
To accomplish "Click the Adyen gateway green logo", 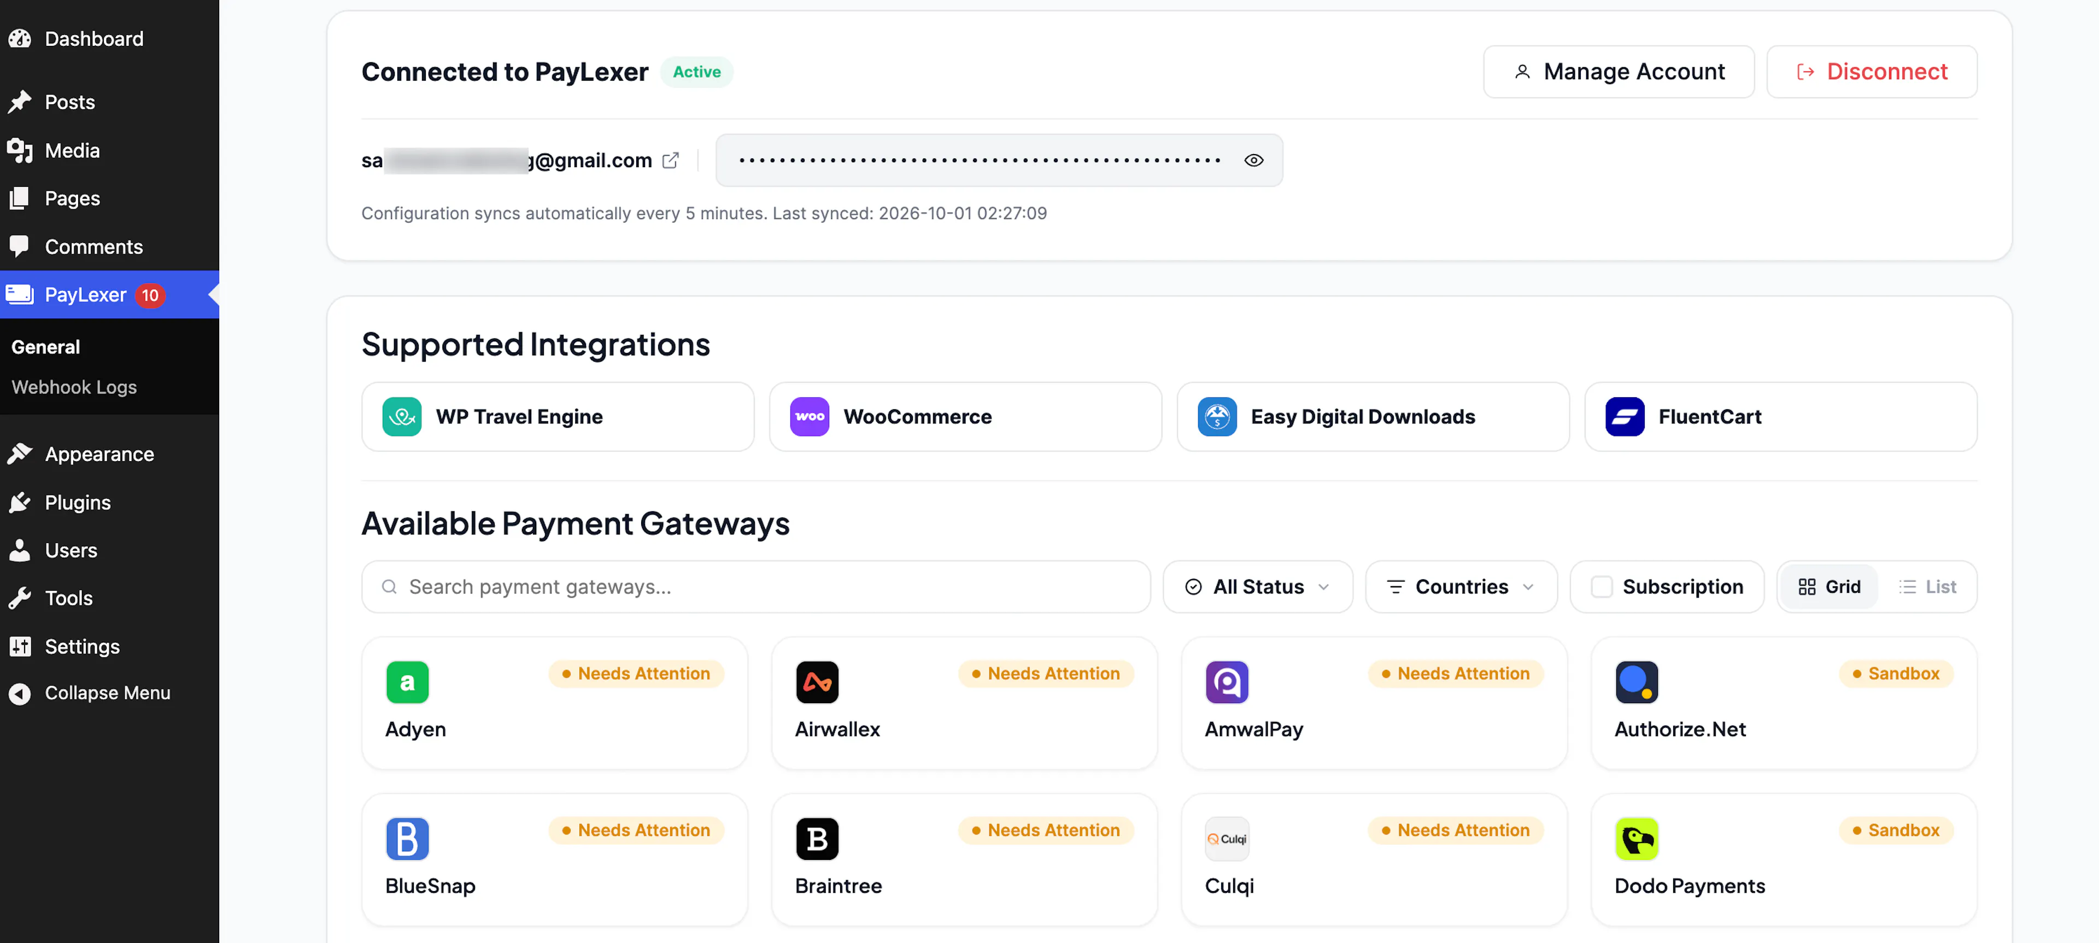I will pos(407,682).
